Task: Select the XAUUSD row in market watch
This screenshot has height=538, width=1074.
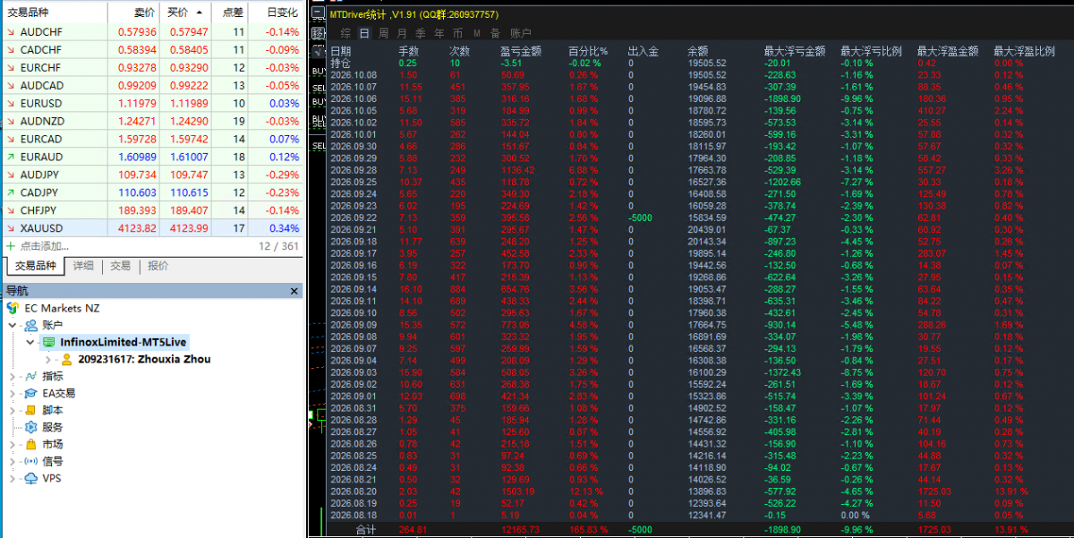Action: coord(153,229)
